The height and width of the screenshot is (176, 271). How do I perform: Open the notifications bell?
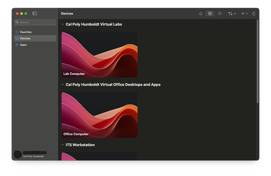tap(201, 14)
